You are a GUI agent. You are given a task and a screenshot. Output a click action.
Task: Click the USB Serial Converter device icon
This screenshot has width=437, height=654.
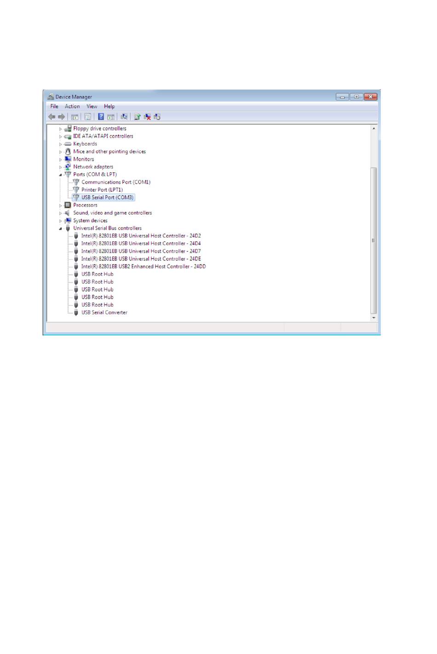click(76, 313)
